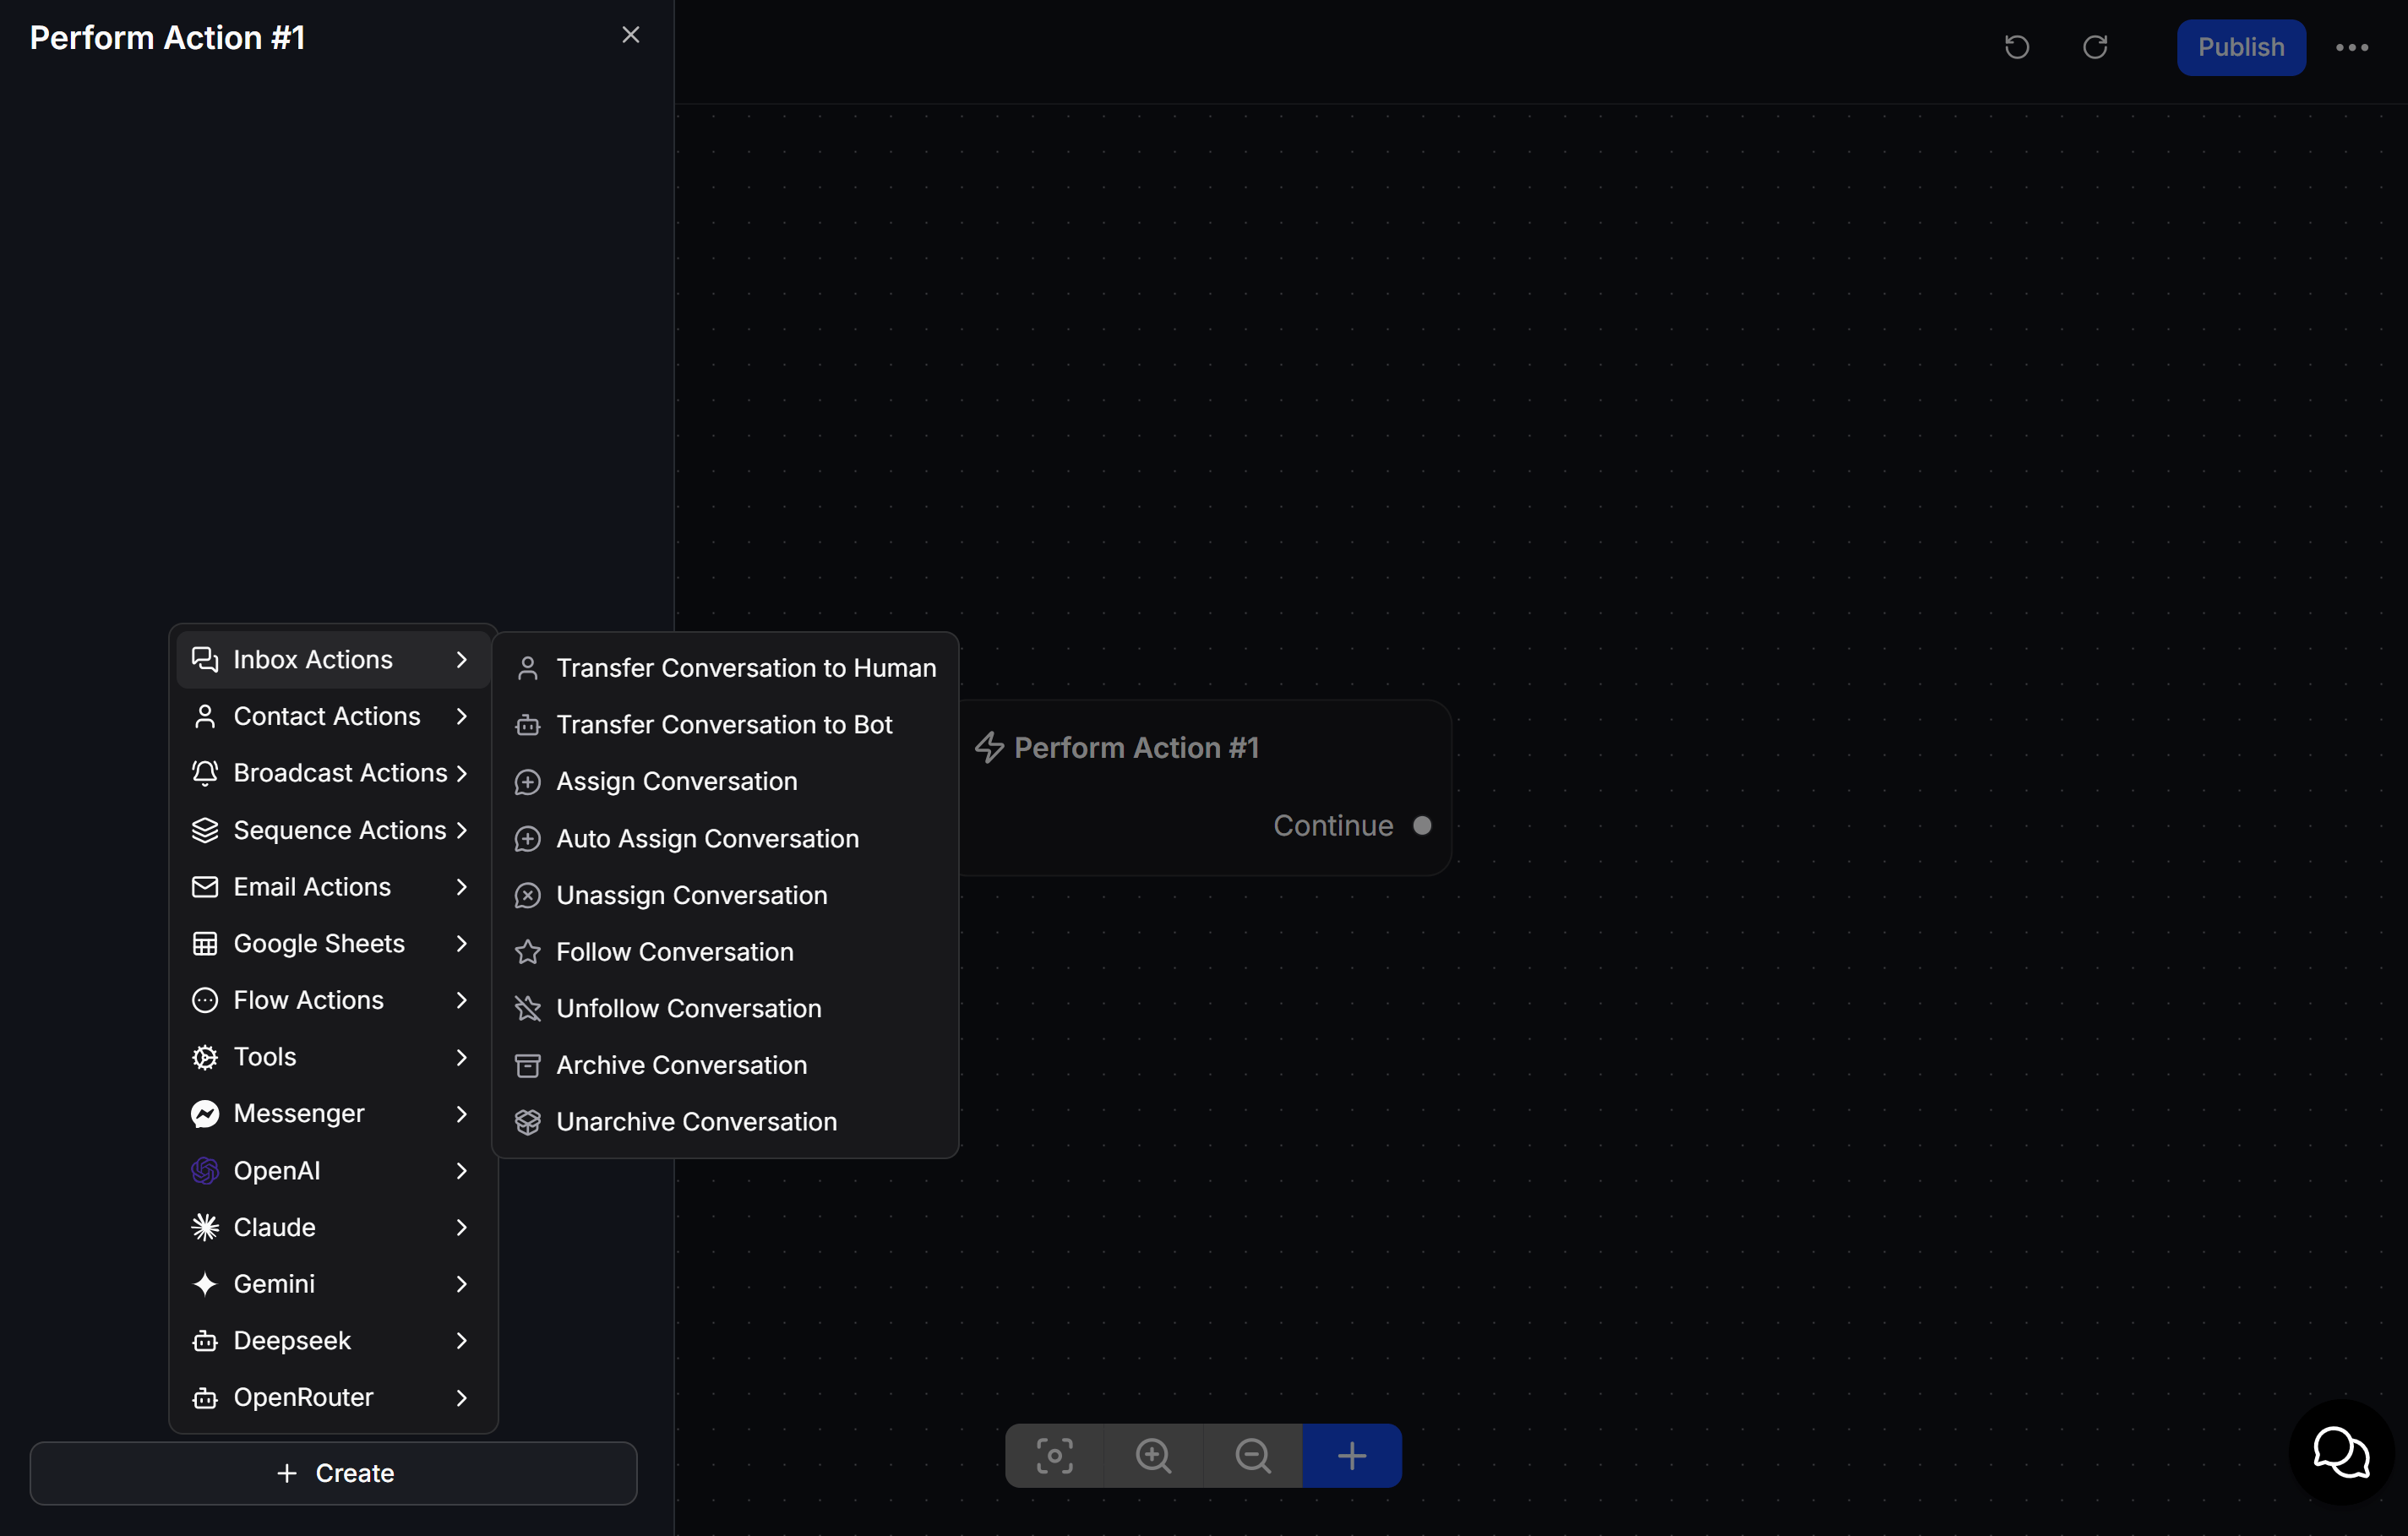Select Unassign Conversation
Viewport: 2408px width, 1536px height.
tap(725, 895)
